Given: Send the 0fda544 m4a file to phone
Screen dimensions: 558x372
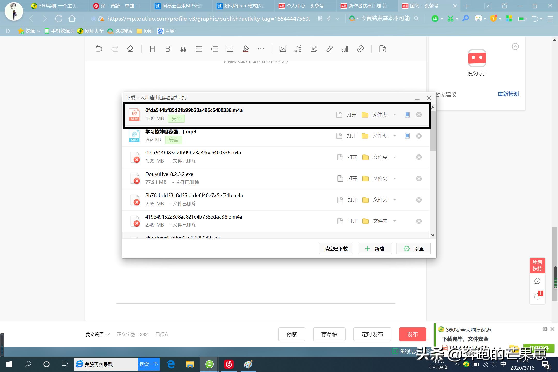Looking at the screenshot, I should (407, 114).
